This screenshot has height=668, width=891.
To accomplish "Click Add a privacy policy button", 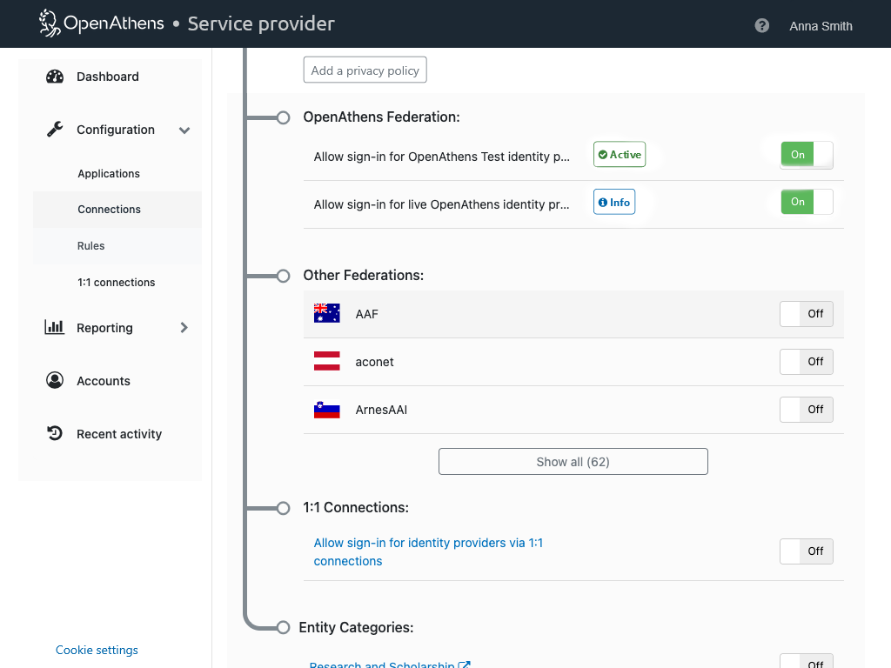I will (365, 70).
